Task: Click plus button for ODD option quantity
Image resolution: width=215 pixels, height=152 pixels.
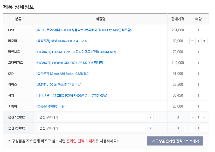Action: [x=204, y=117]
